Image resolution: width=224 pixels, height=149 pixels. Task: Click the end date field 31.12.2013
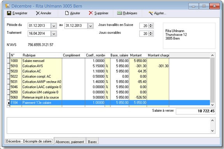pyautogui.click(x=76, y=26)
